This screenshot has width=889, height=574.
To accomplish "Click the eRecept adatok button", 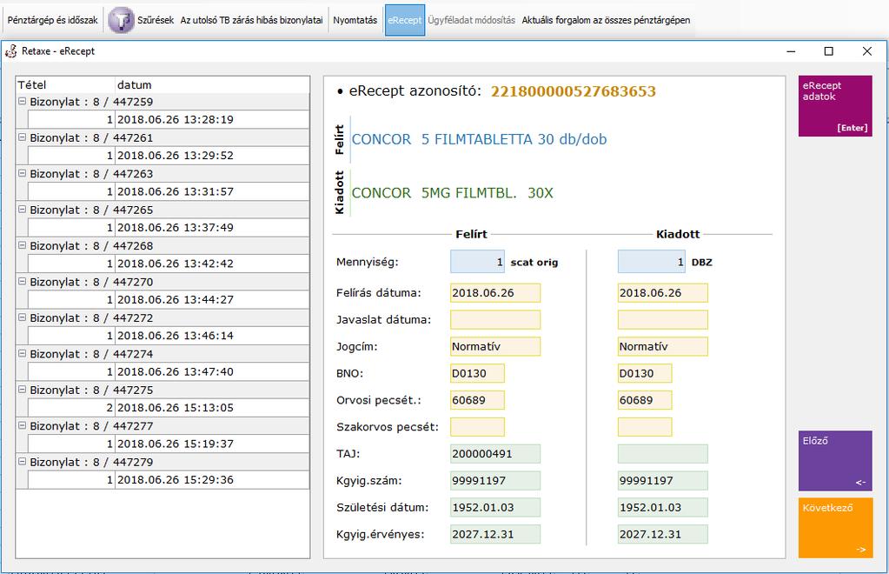I will click(x=835, y=106).
